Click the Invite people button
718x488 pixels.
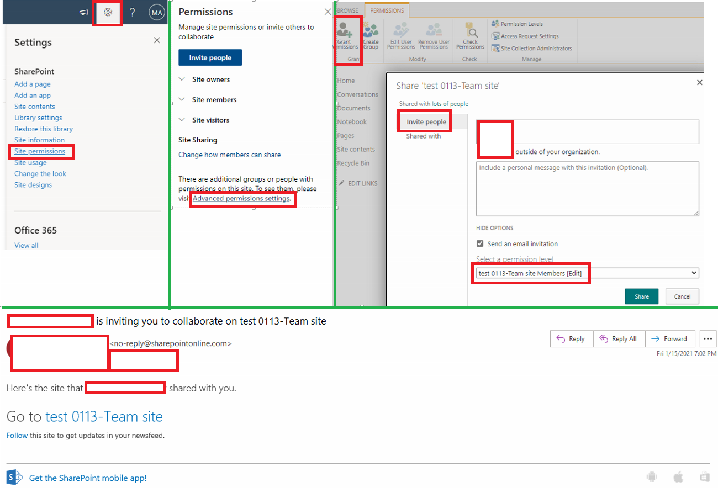[x=210, y=57]
